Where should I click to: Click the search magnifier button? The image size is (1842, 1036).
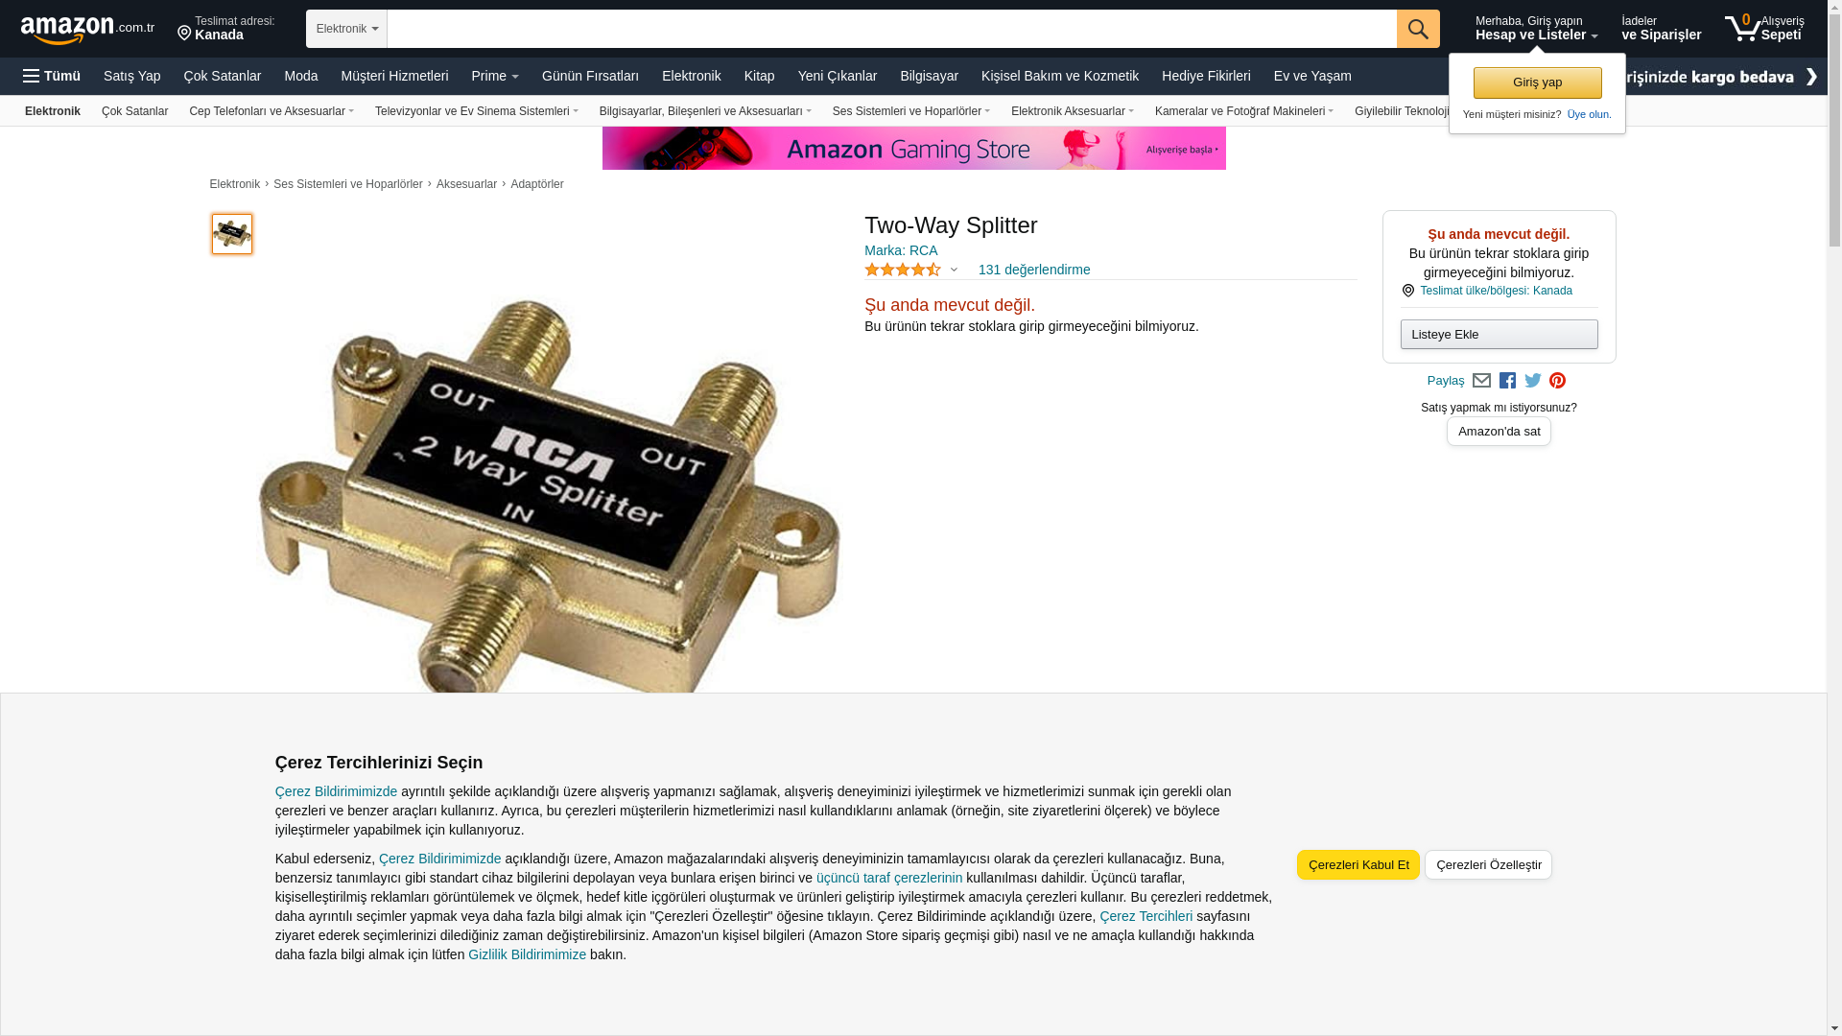(1418, 29)
